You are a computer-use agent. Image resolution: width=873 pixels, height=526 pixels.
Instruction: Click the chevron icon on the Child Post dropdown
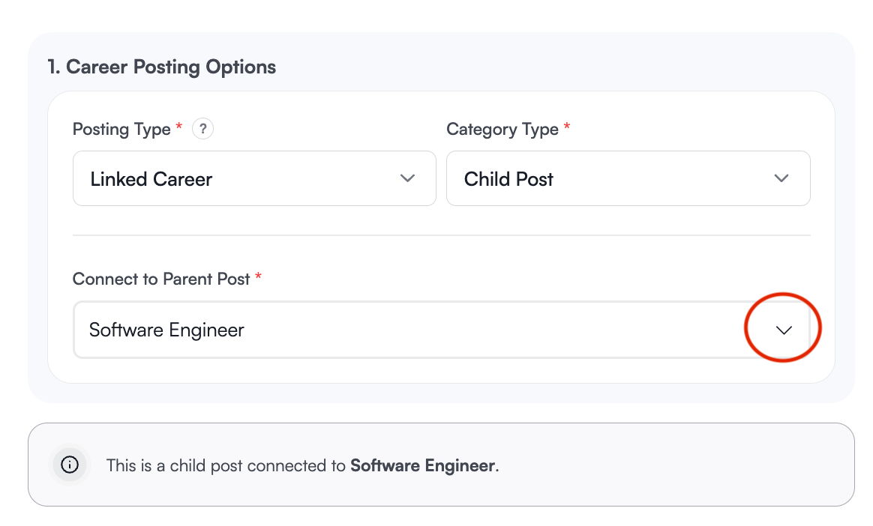781,178
